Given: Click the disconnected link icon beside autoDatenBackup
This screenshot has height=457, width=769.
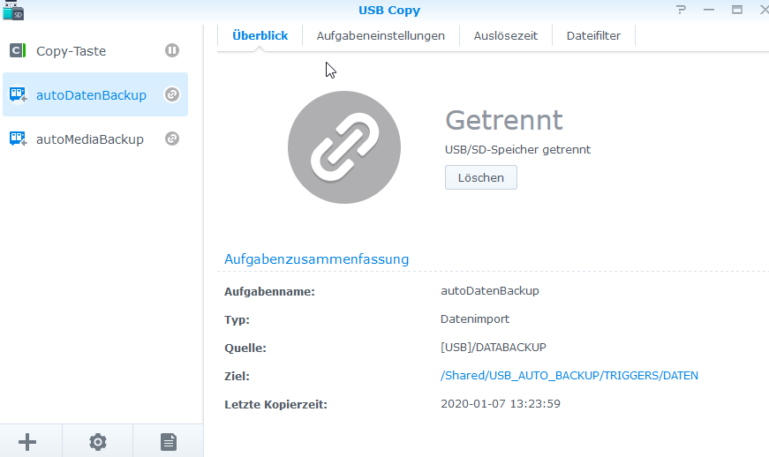Looking at the screenshot, I should point(172,94).
